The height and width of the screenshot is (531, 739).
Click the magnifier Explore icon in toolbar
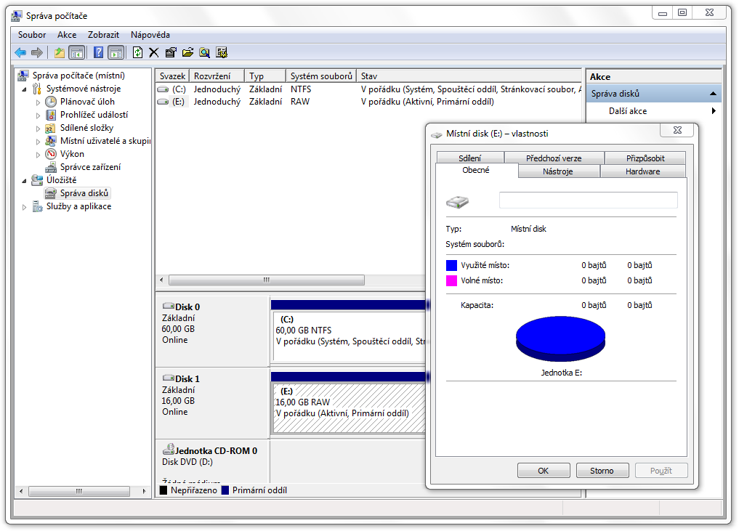tap(204, 52)
